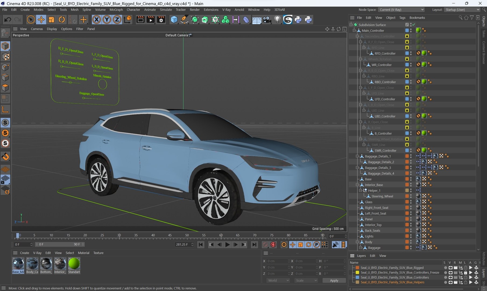Viewport: 487px width, 291px height.
Task: Toggle Subdivision Surface enable checkmark
Action: click(x=414, y=25)
